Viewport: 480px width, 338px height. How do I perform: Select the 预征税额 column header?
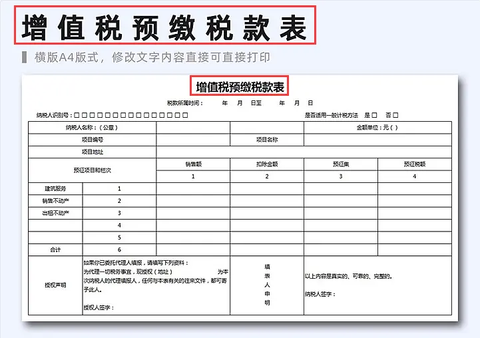[414, 164]
